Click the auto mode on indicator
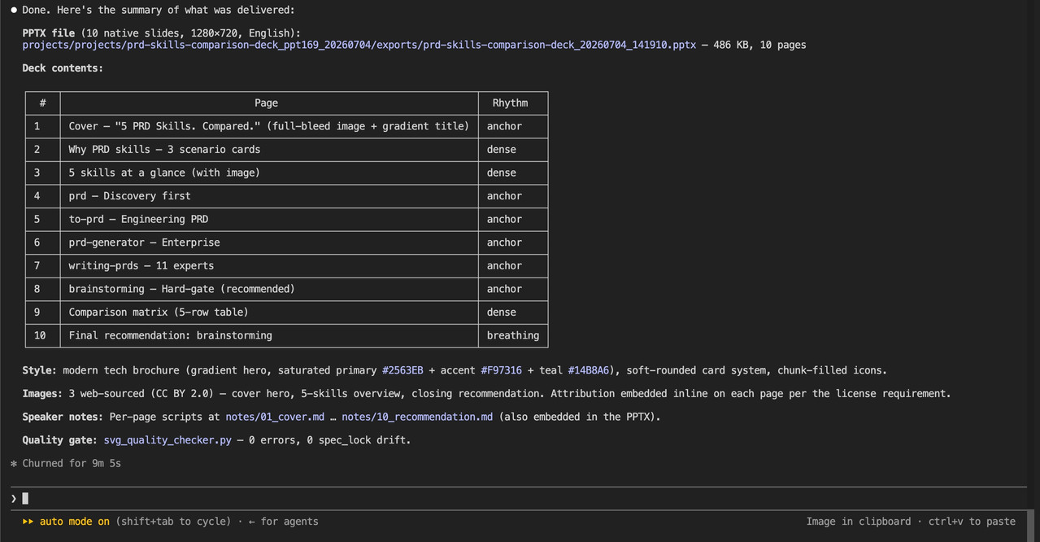The width and height of the screenshot is (1040, 542). click(x=75, y=522)
